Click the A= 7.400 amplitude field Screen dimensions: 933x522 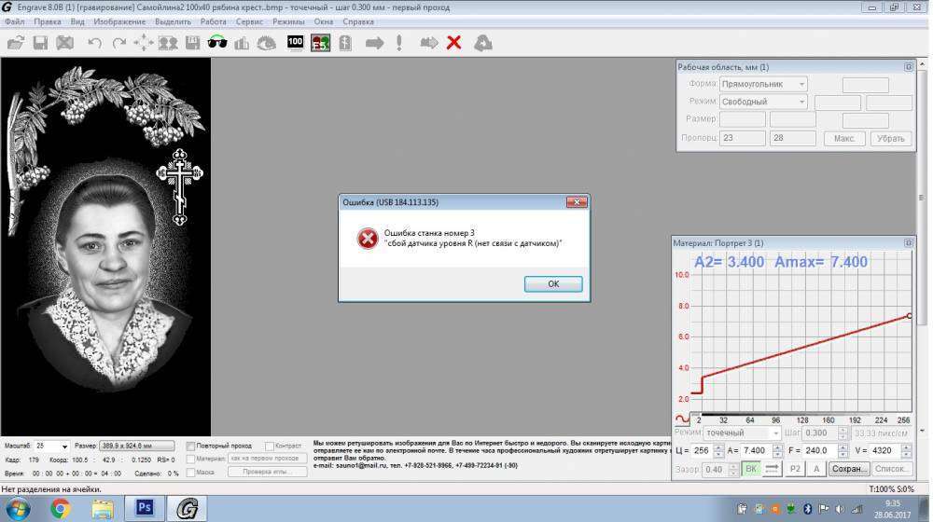(x=757, y=451)
